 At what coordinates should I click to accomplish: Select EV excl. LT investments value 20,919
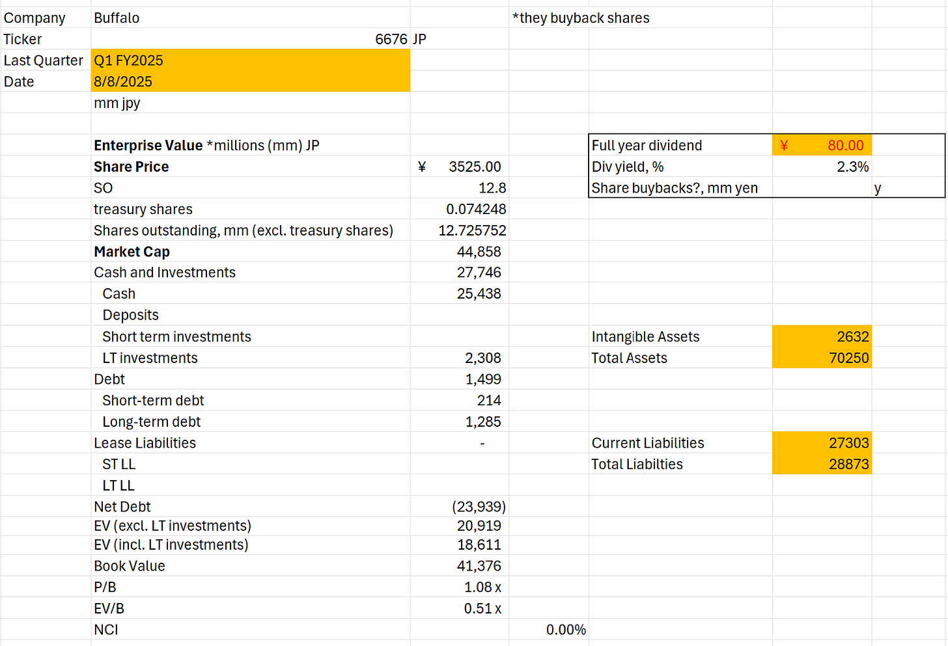[479, 526]
